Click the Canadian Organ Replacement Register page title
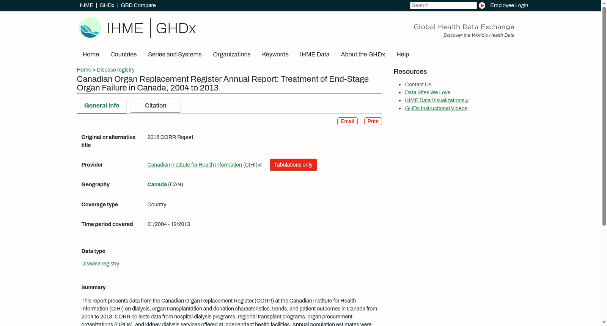 pos(223,83)
